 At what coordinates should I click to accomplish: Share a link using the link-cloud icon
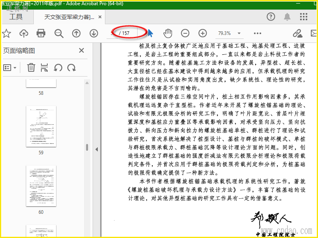pyautogui.click(x=297, y=33)
